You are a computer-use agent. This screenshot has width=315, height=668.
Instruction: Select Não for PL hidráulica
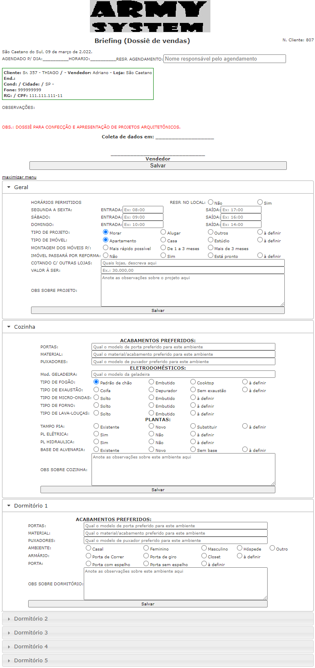[x=152, y=441]
